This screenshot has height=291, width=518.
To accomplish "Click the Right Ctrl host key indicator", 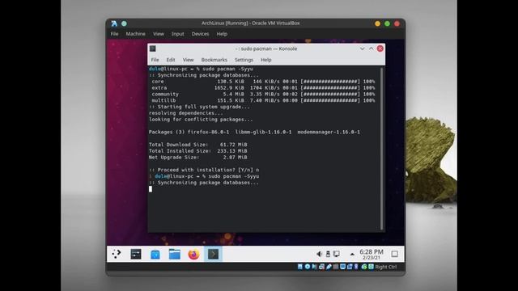I will click(386, 267).
